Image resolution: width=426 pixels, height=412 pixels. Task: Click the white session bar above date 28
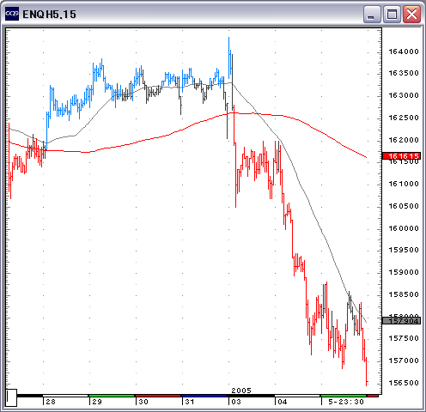(x=65, y=396)
